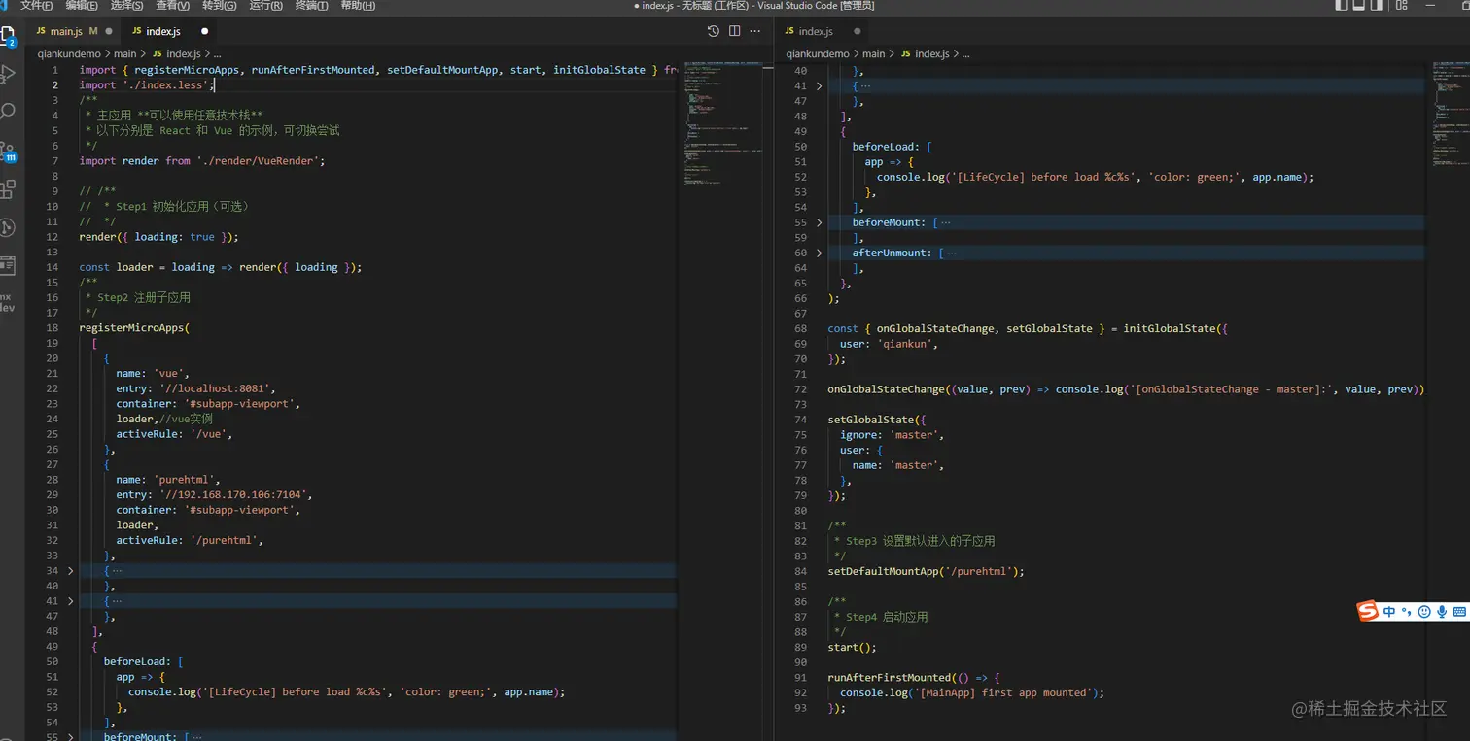Split the left editor to the right

[734, 31]
